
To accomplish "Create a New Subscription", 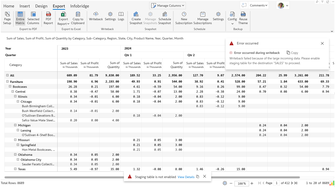I will (184, 18).
